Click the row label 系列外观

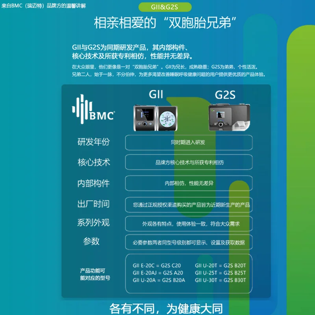pos(93,222)
